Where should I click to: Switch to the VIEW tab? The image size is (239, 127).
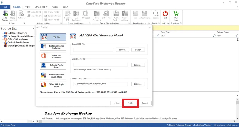[28, 7]
